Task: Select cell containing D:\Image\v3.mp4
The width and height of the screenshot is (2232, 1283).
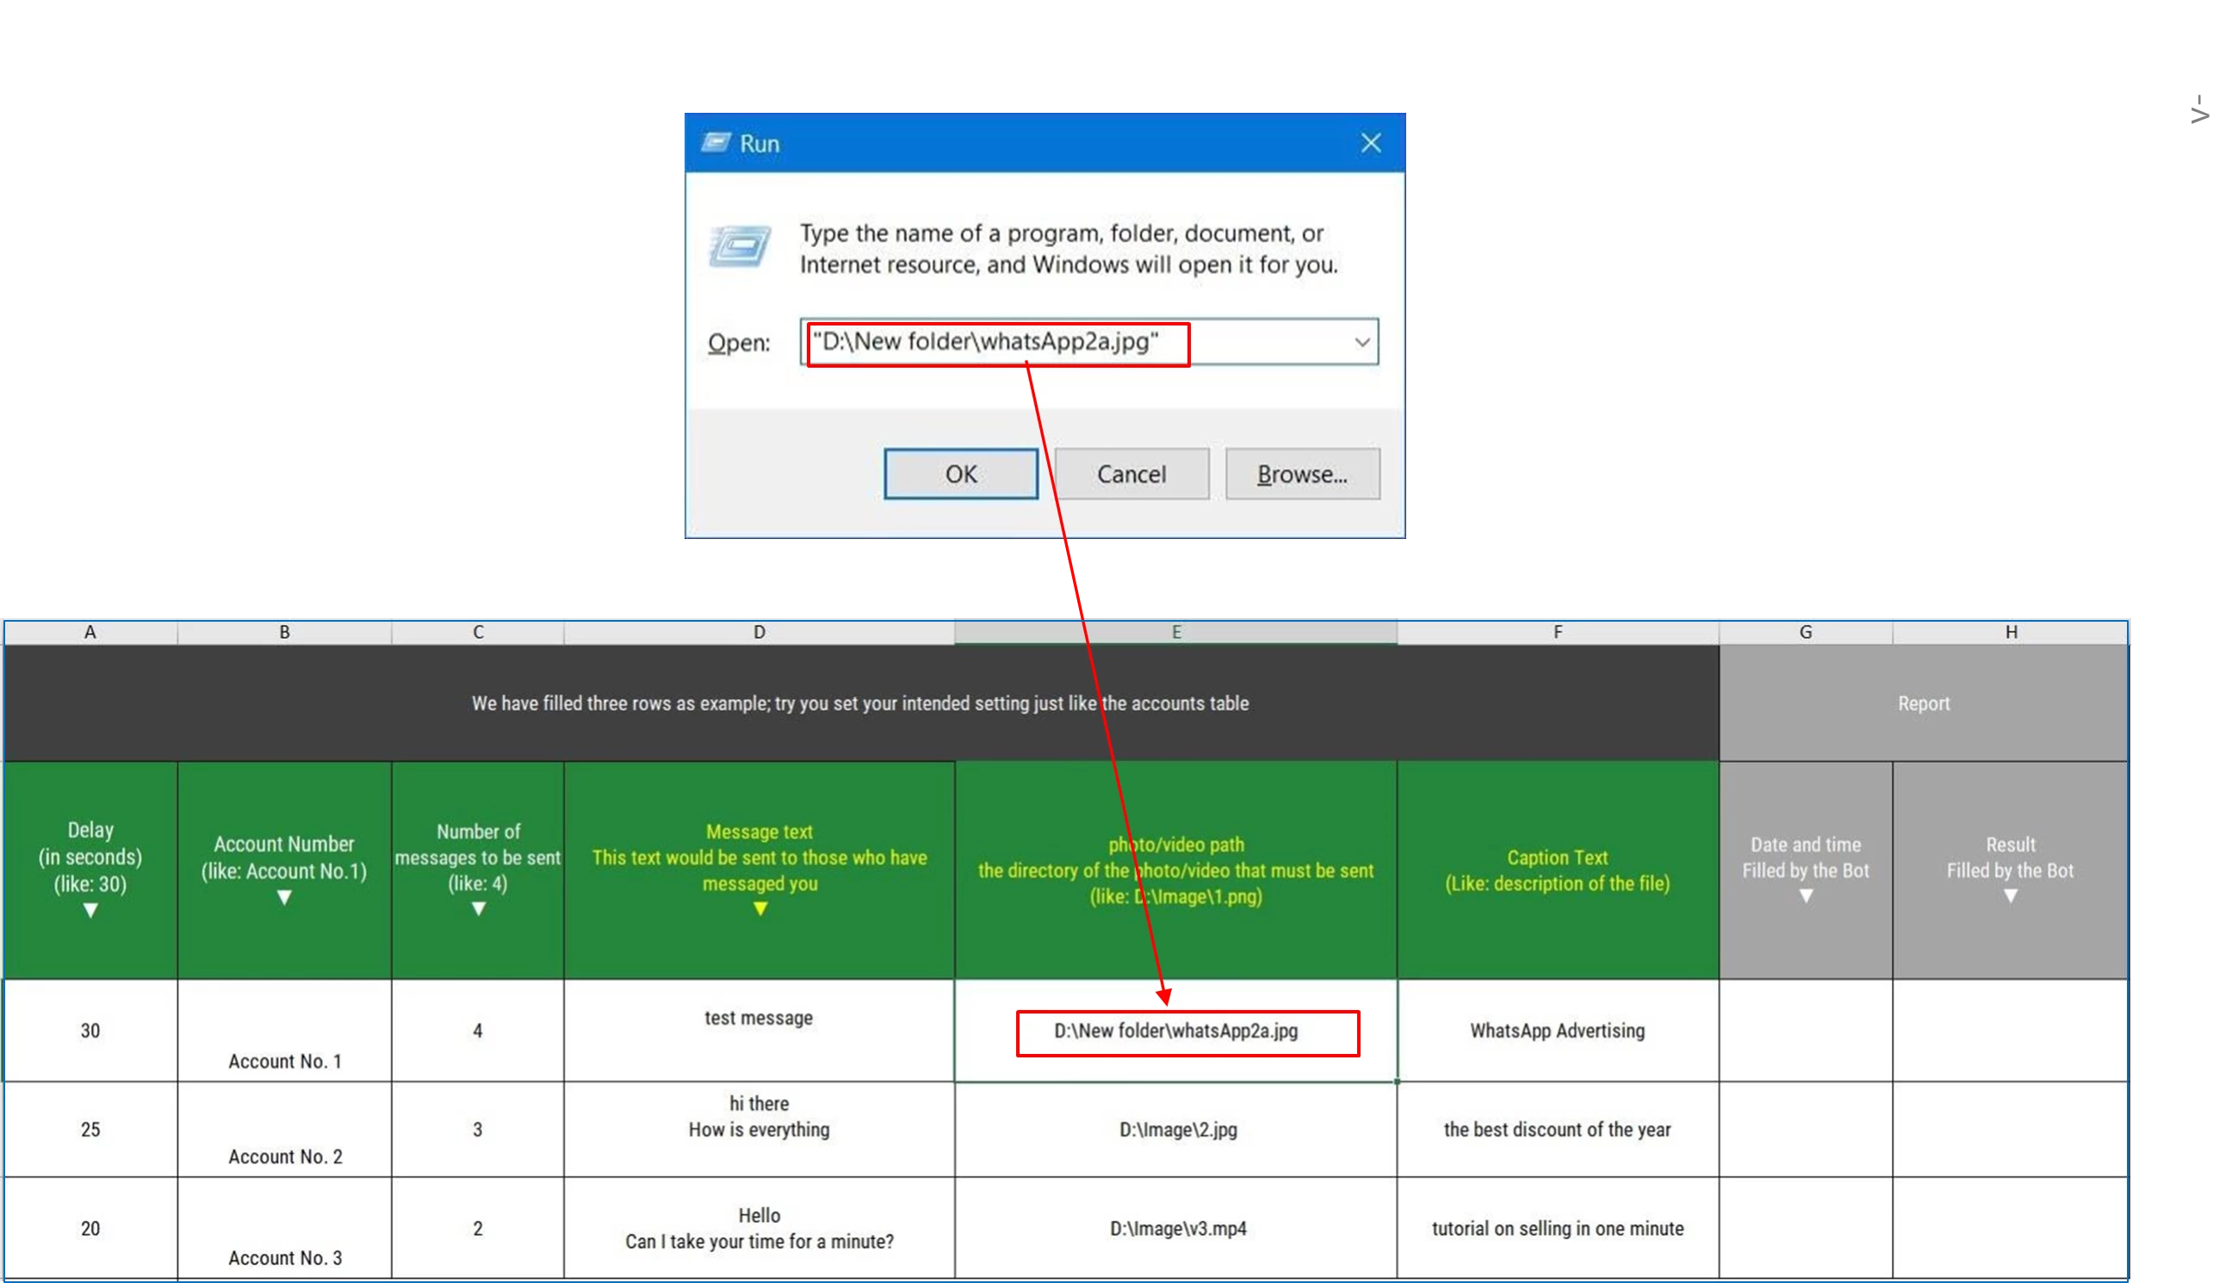Action: coord(1177,1229)
